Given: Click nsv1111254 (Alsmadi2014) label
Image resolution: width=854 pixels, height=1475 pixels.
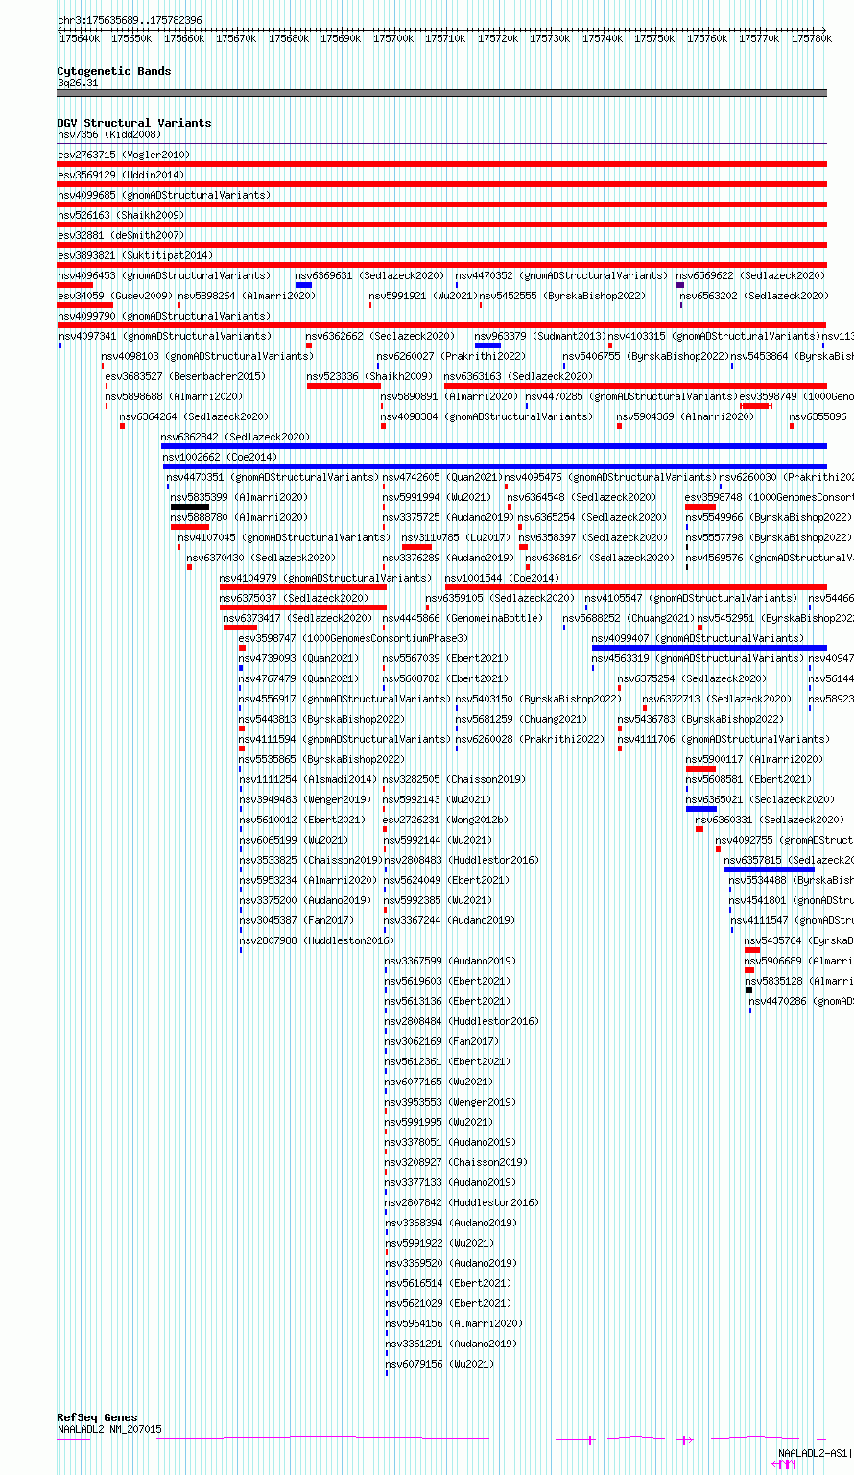Looking at the screenshot, I should tap(308, 779).
